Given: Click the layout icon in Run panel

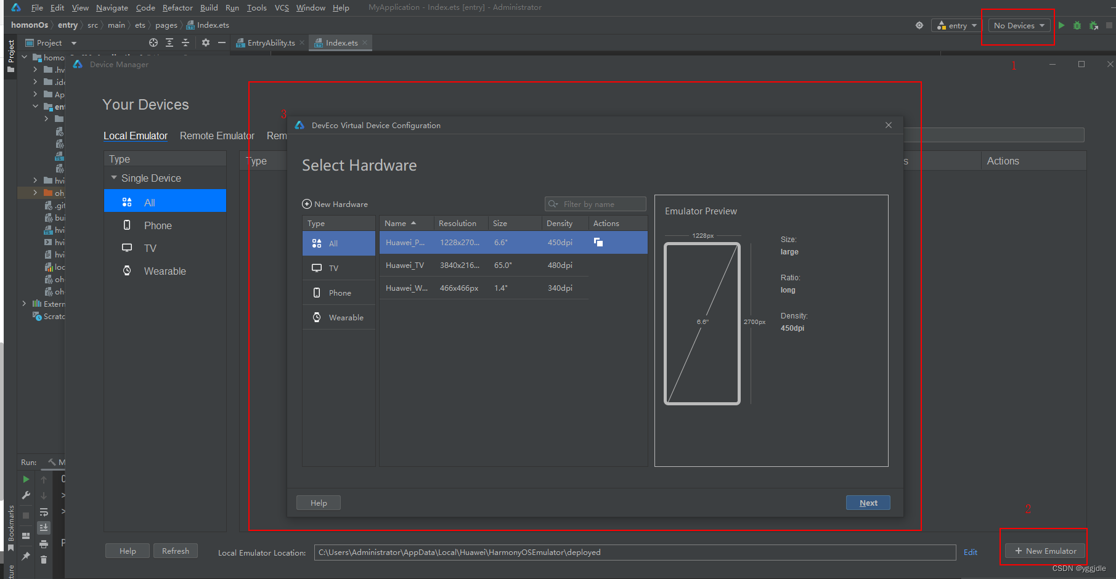Looking at the screenshot, I should click(x=26, y=536).
